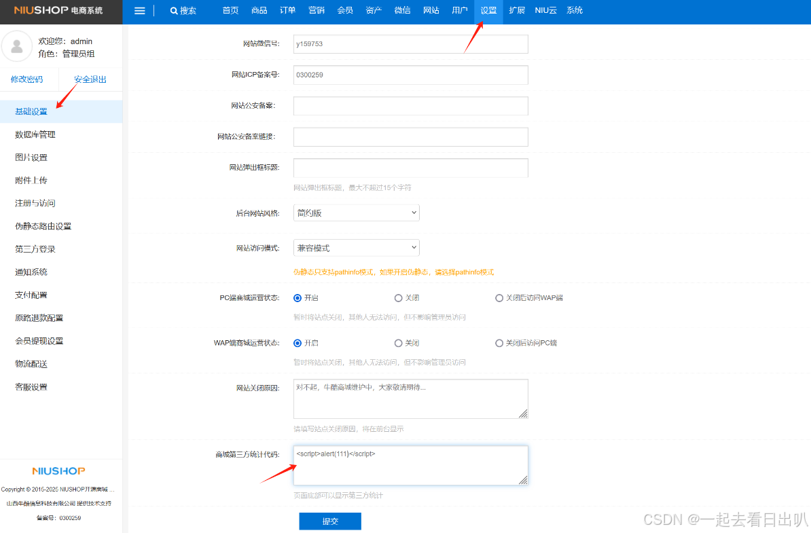The width and height of the screenshot is (811, 533).
Task: Grab resize handle of 网站关闭原因 textarea
Action: pos(524,413)
